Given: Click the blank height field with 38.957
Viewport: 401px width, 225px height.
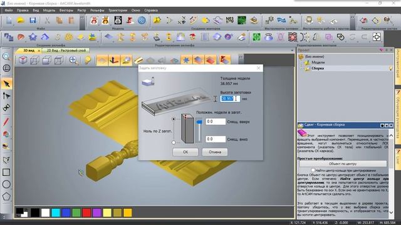Looking at the screenshot, I should click(x=230, y=99).
